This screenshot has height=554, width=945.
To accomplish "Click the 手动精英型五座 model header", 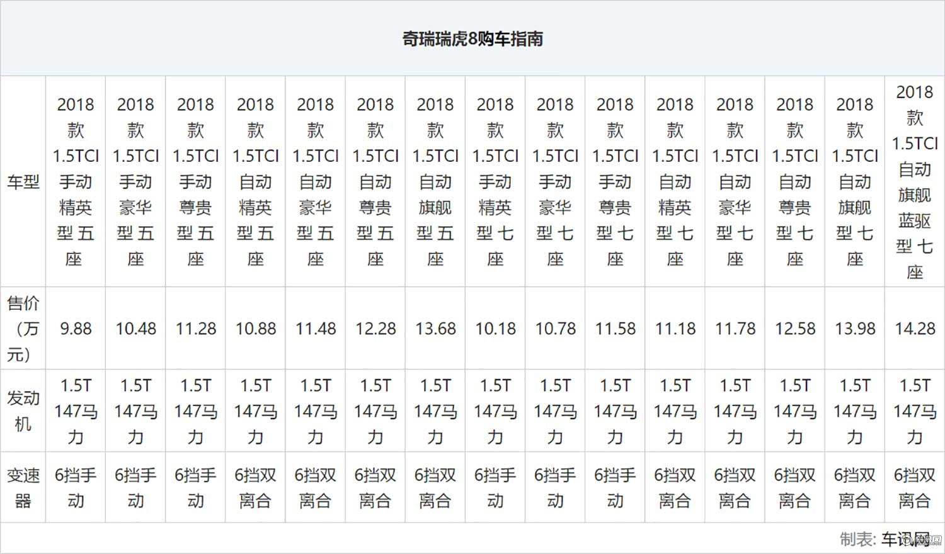I will click(76, 181).
